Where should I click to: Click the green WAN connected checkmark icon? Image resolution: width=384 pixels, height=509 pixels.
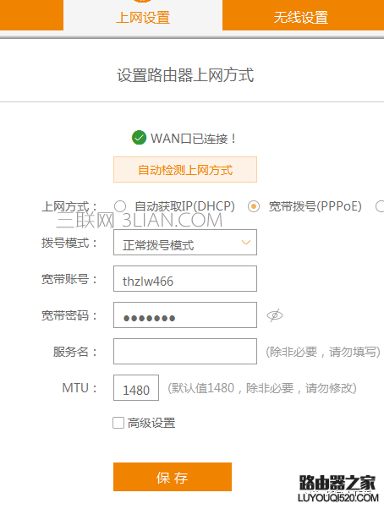tap(139, 138)
